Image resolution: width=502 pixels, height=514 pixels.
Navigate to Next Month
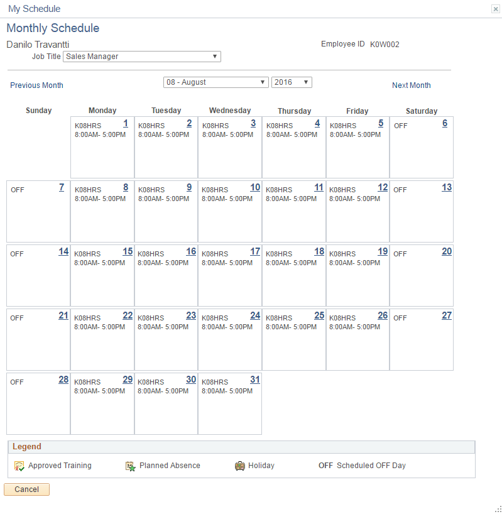[411, 85]
